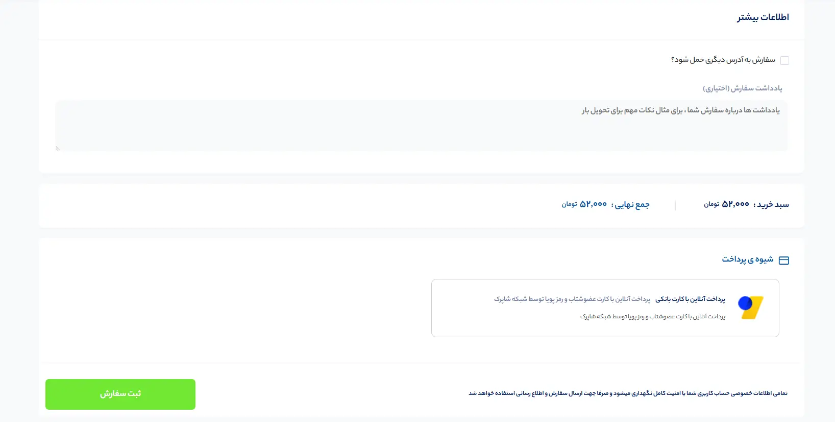
Task: Click the پرداخت آنلاین با کارت بانکی title
Action: point(690,299)
